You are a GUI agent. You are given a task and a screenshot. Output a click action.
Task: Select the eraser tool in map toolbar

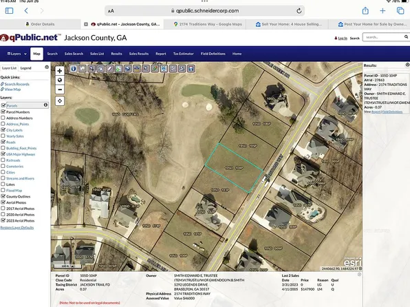point(109,69)
